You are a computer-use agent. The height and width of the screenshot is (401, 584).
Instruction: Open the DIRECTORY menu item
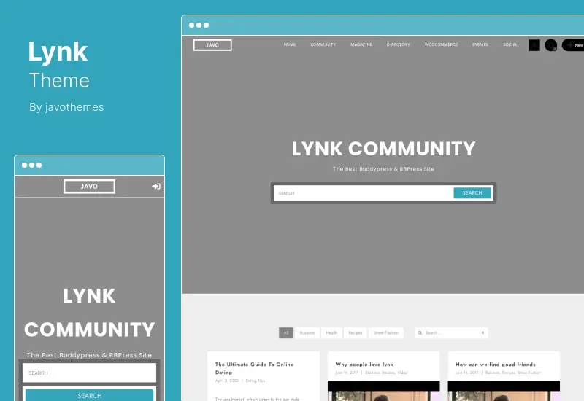click(x=398, y=44)
